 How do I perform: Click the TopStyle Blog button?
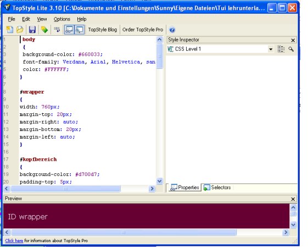[x=103, y=30]
